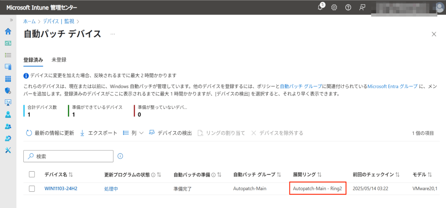Image resolution: width=446 pixels, height=208 pixels.
Task: Click the 処理中 status link
Action: tap(111, 189)
